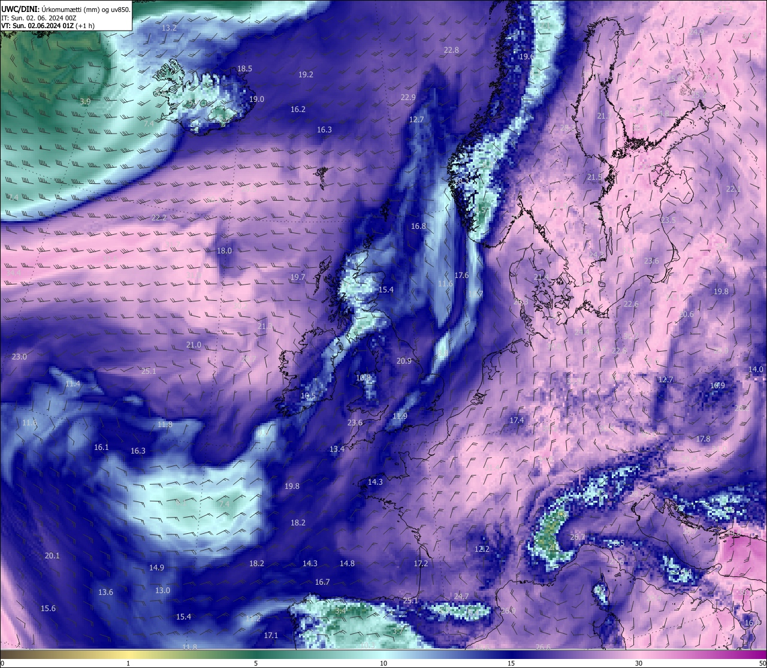Screen dimensions: 767x668
Task: Click the map value 18.5 near Iceland
Action: [244, 69]
